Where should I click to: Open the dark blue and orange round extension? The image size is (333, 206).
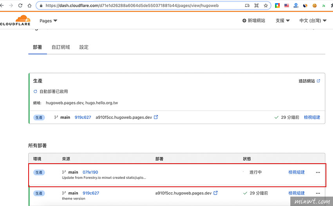point(305,5)
